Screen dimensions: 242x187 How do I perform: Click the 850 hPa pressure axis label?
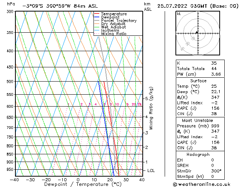click(11, 154)
